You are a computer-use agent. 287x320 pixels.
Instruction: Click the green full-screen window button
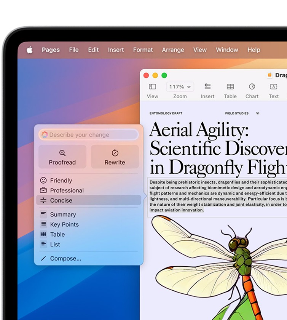click(164, 75)
